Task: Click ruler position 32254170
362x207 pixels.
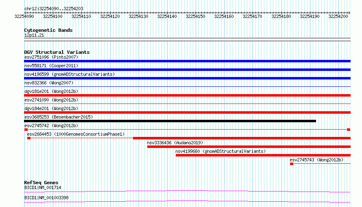Action: (x=252, y=16)
